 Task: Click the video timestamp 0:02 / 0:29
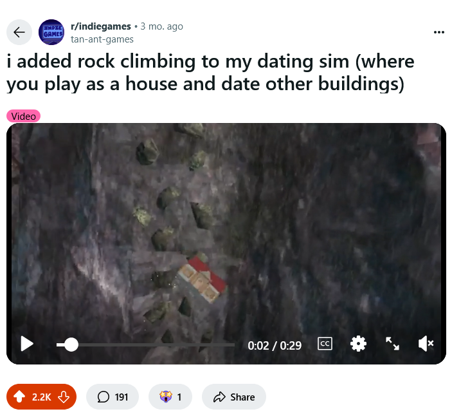[x=275, y=346]
